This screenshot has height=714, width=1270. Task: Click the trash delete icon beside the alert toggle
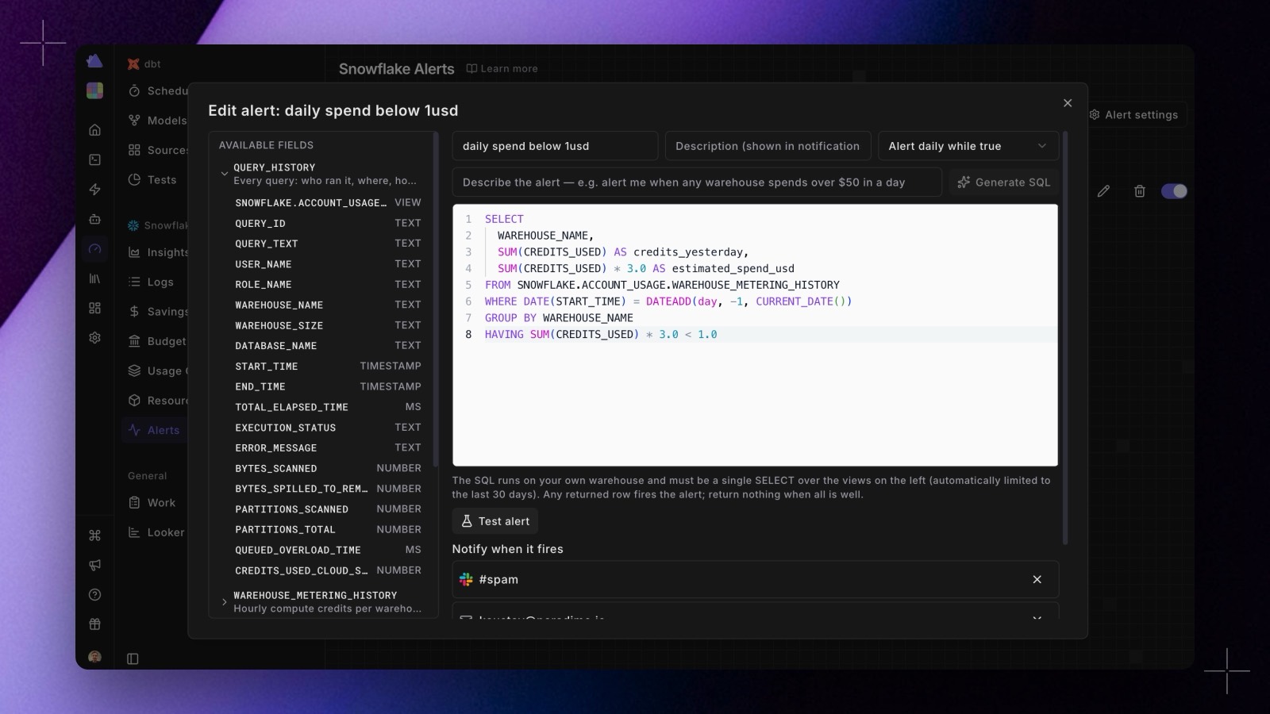pos(1140,191)
